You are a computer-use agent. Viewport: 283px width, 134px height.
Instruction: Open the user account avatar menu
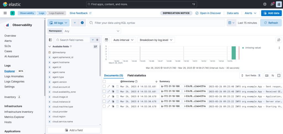pos(279,4)
